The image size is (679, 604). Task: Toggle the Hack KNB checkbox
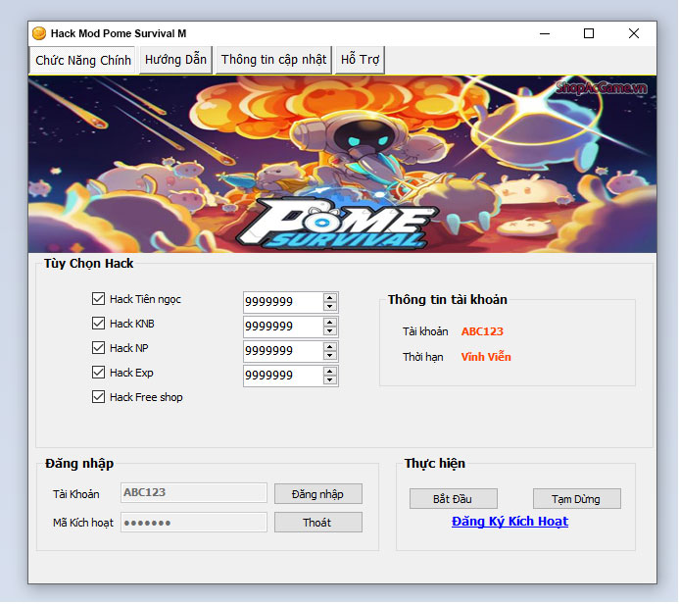[x=98, y=324]
